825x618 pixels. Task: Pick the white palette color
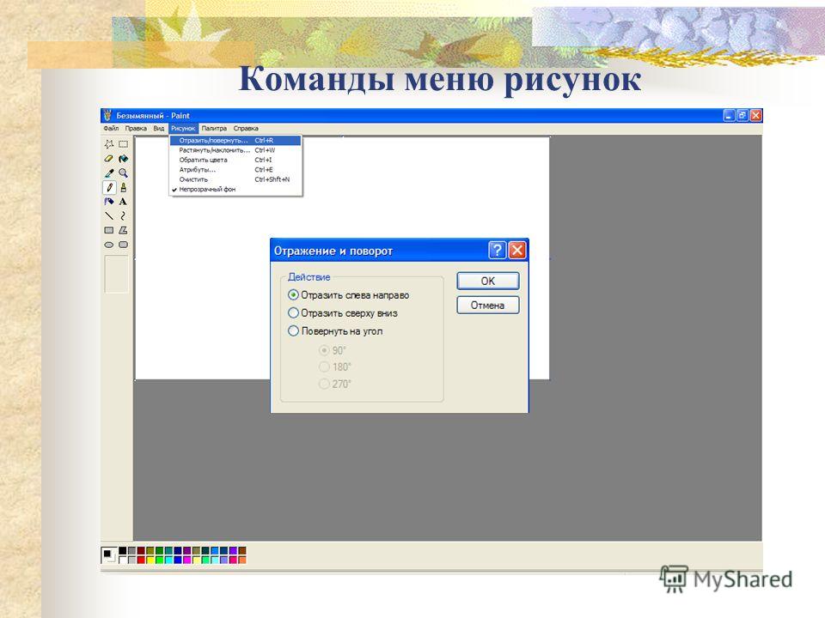click(123, 560)
